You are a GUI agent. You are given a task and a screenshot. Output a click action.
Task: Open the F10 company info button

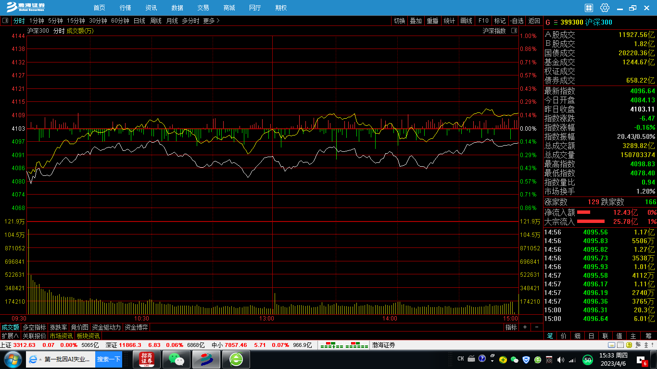[x=483, y=21]
